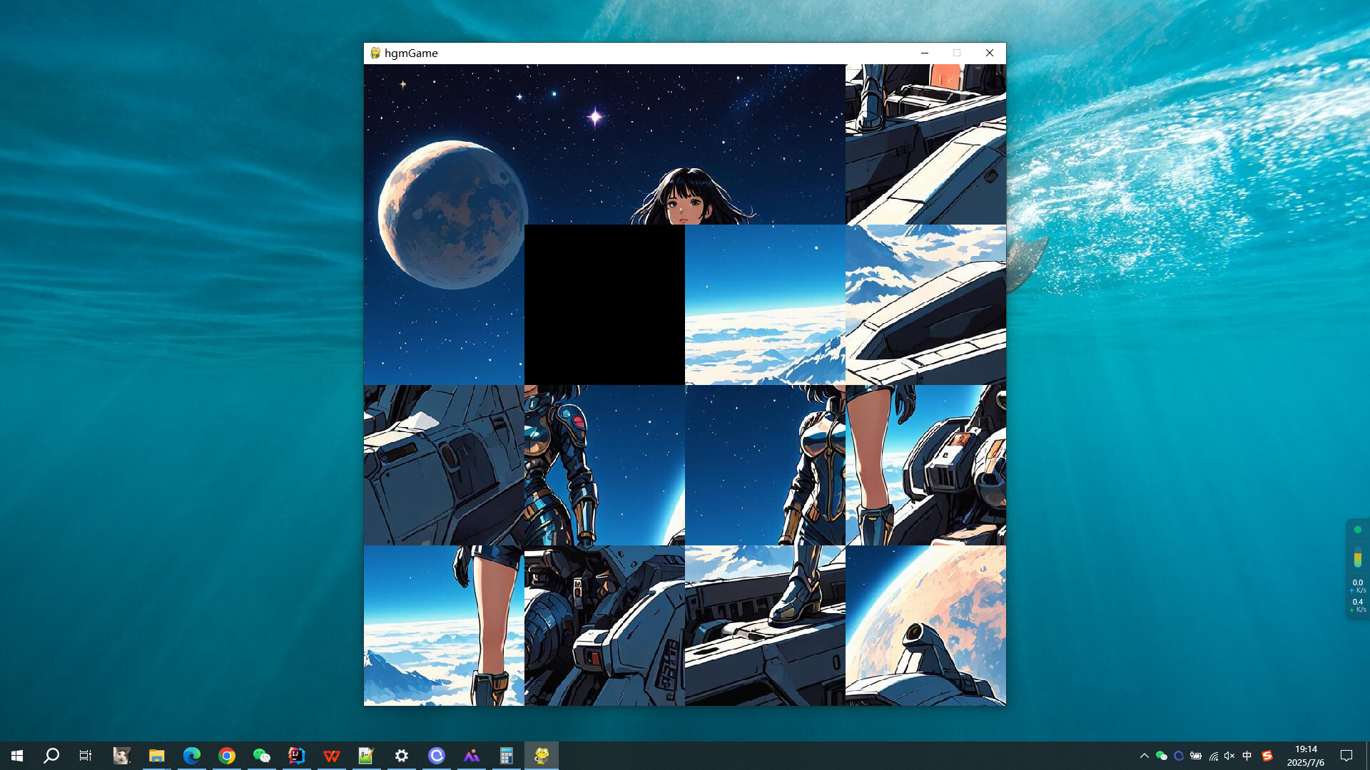This screenshot has height=770, width=1370.
Task: Toggle muted speaker volume icon
Action: [x=1229, y=756]
